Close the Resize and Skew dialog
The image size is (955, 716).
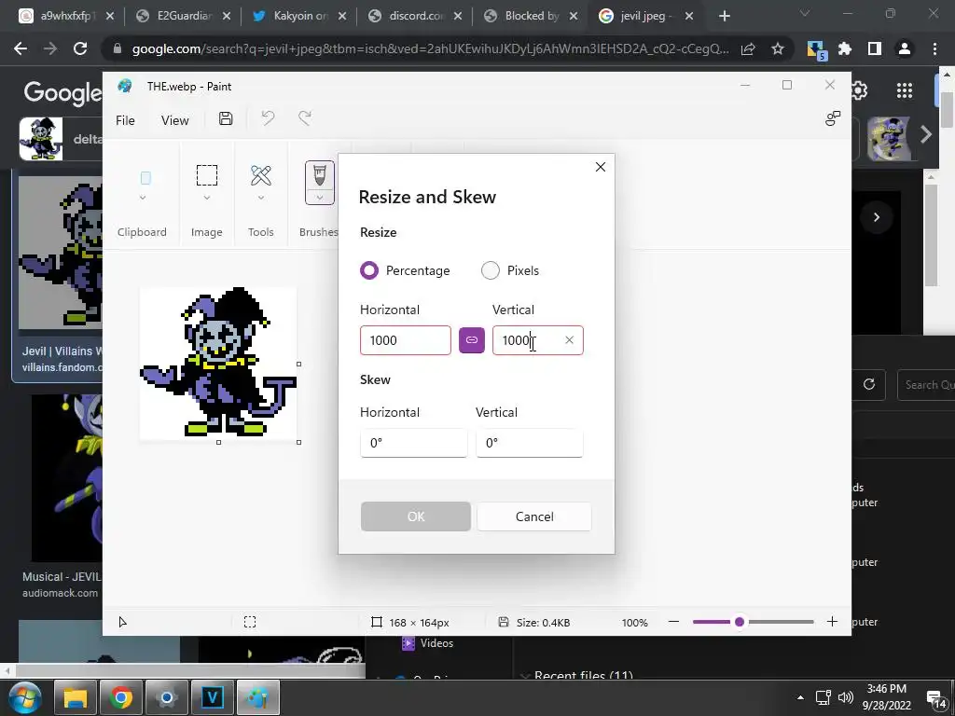tap(601, 167)
